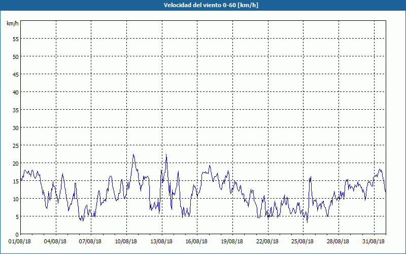
Task: Click the date label 19/08/18
Action: tap(232, 242)
